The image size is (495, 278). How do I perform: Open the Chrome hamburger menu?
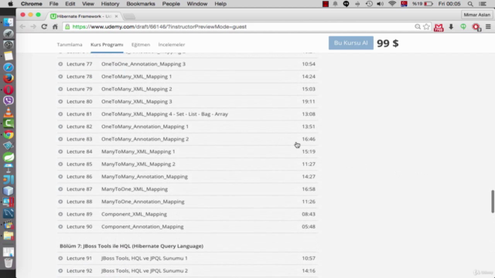pyautogui.click(x=488, y=27)
